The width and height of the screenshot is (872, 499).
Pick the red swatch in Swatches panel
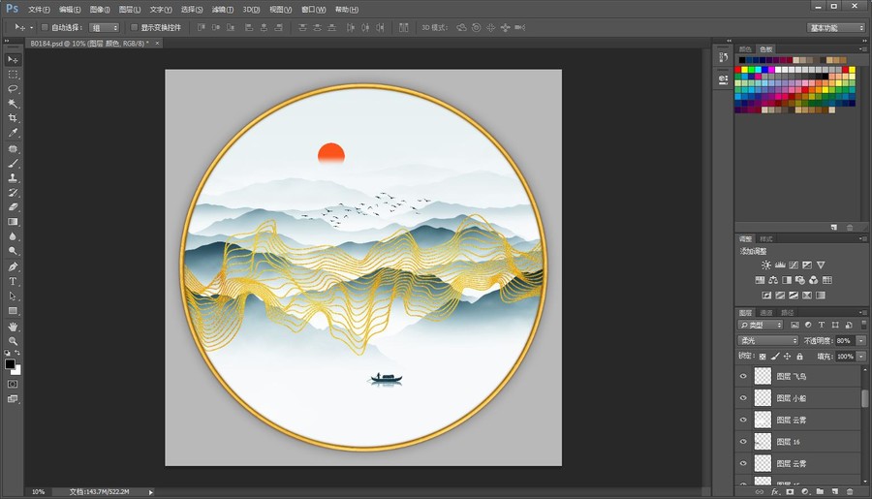[738, 70]
